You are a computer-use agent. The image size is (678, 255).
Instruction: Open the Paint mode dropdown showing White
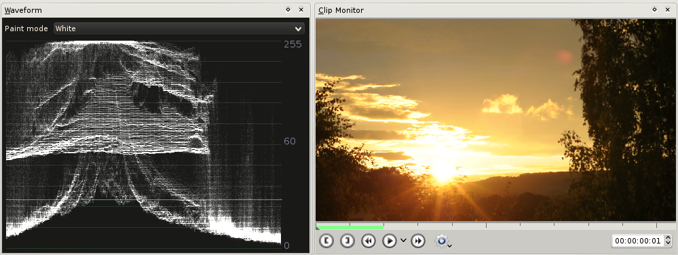(179, 28)
